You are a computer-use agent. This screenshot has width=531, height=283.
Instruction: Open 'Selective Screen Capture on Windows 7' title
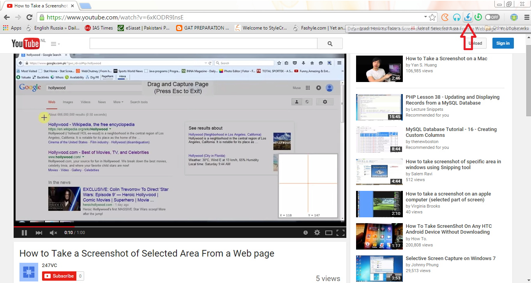[x=451, y=259]
